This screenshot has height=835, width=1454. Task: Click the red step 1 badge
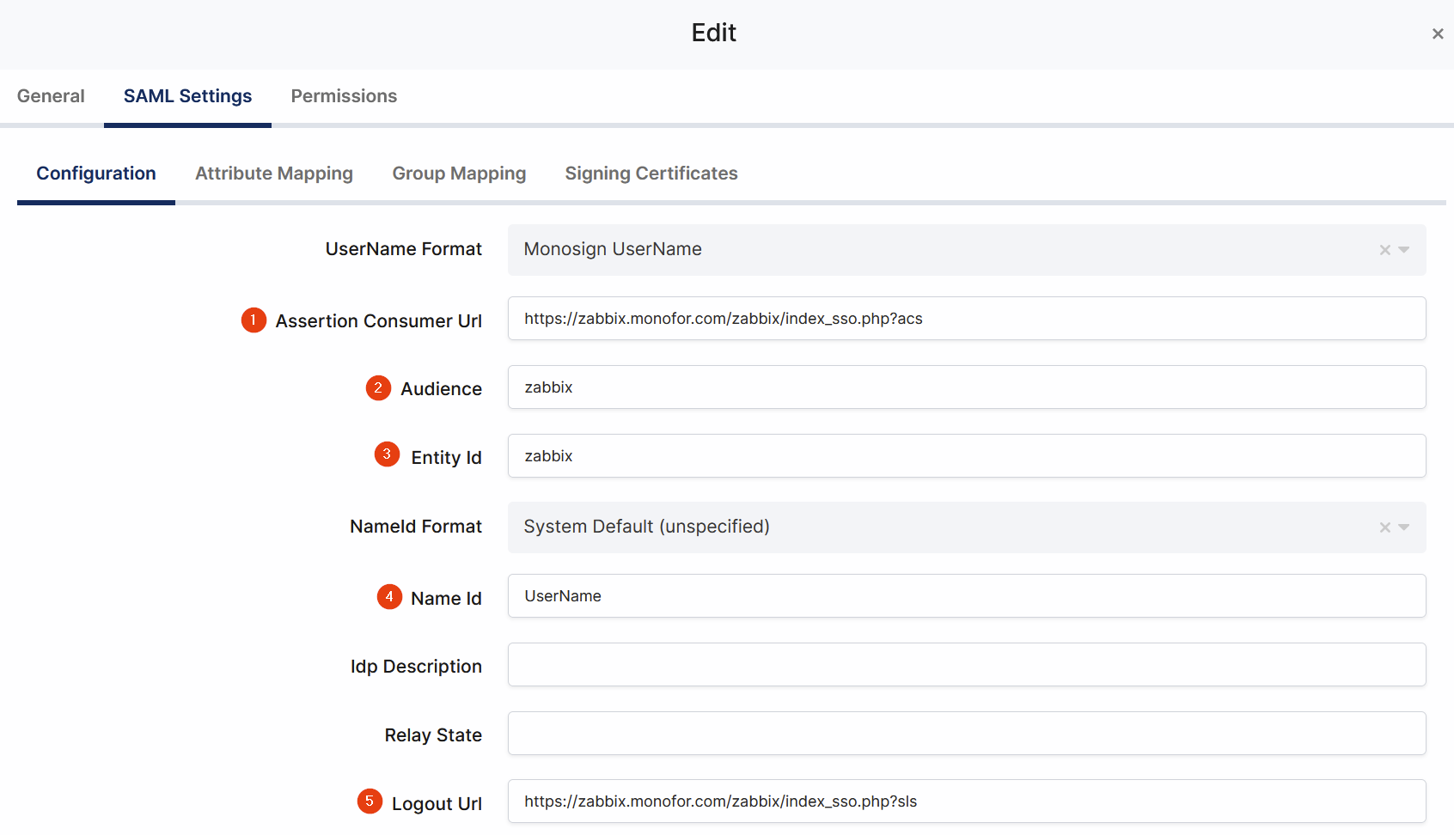coord(254,320)
